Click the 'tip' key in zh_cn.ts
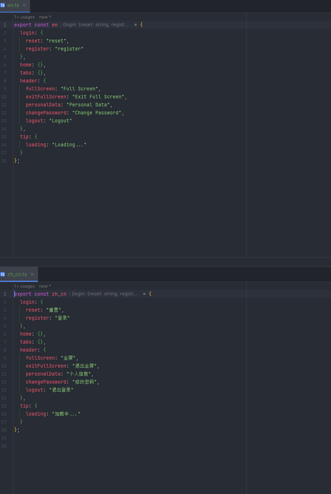Image resolution: width=331 pixels, height=494 pixels. 24,406
